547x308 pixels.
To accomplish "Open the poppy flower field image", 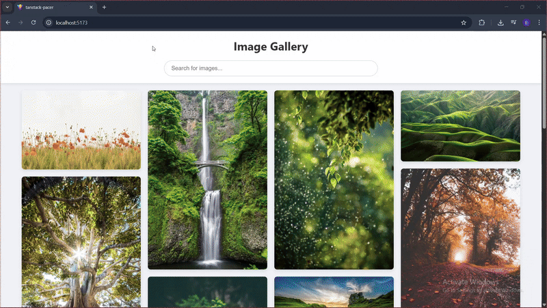I will [81, 130].
